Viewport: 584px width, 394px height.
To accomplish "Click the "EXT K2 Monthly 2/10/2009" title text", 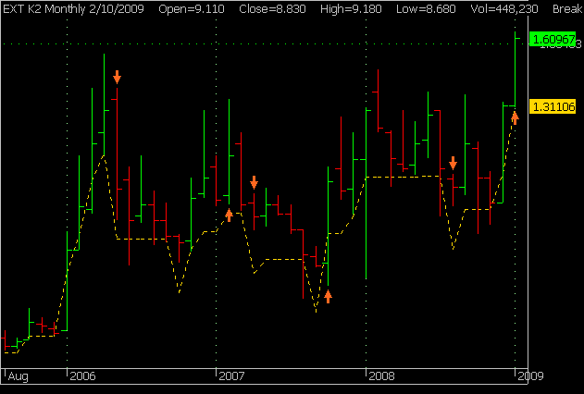I will [73, 9].
